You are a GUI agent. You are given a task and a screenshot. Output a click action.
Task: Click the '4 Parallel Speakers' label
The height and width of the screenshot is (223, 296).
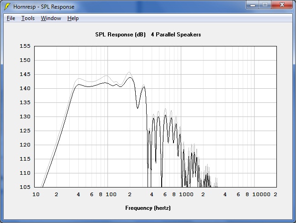coord(176,35)
